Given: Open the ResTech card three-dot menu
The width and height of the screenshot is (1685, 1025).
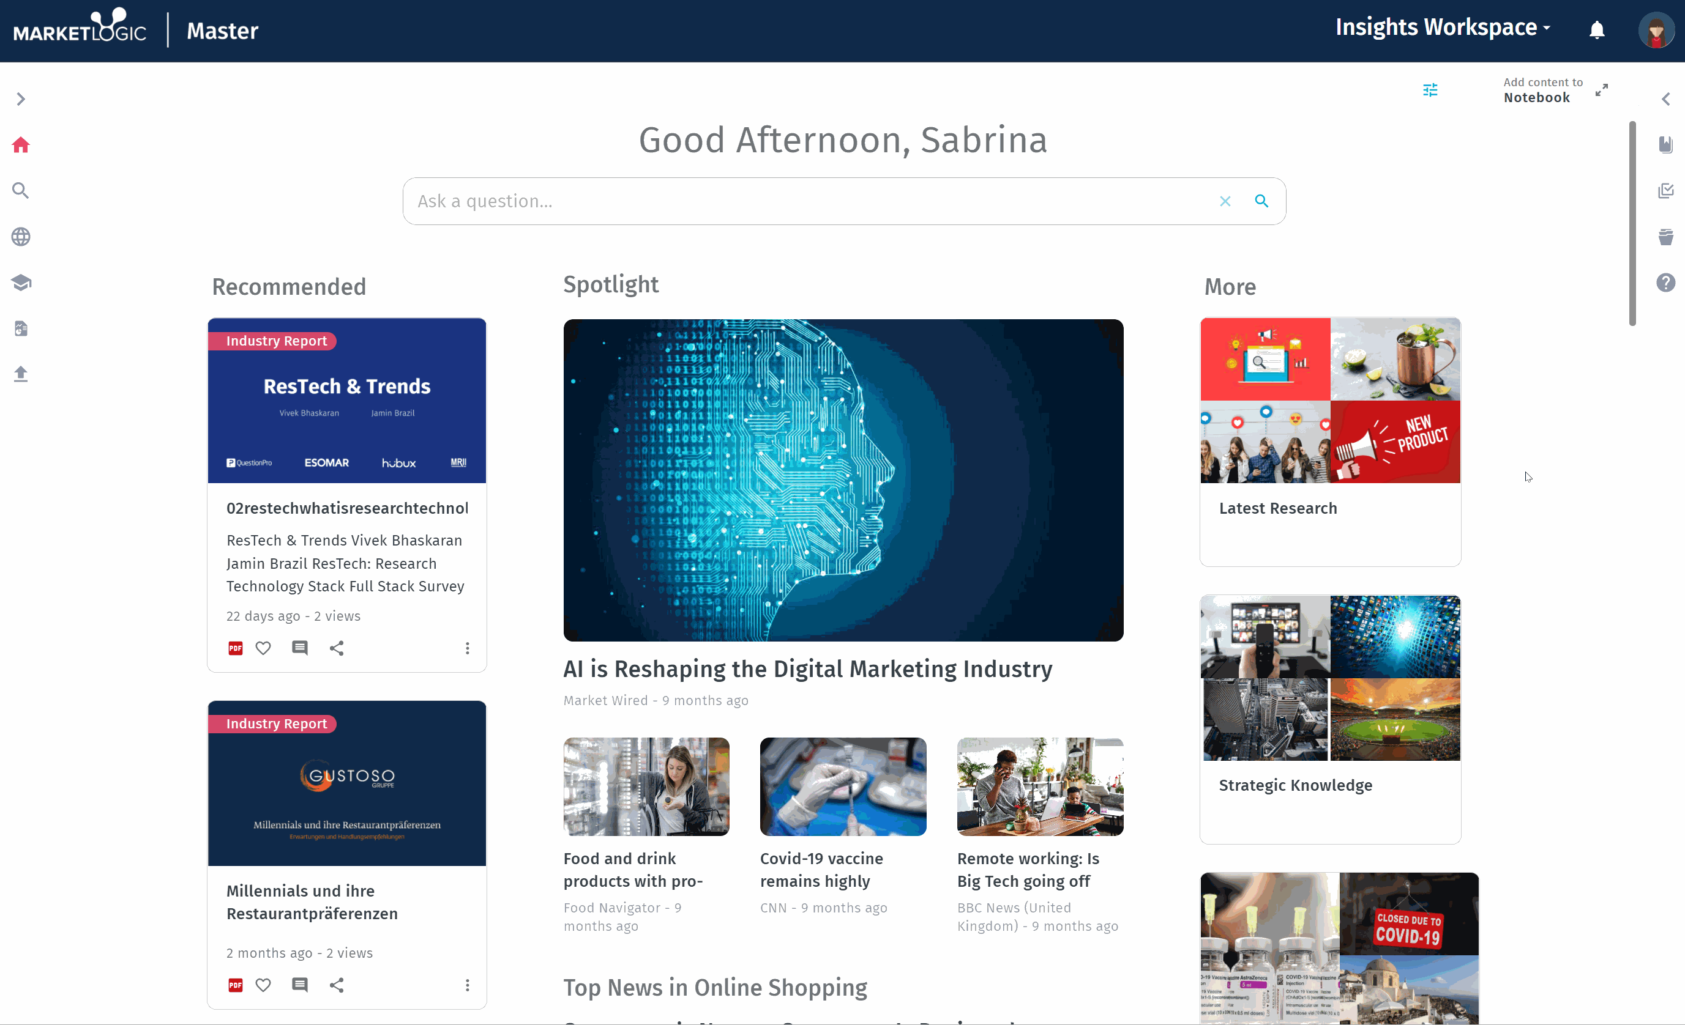Looking at the screenshot, I should [467, 648].
